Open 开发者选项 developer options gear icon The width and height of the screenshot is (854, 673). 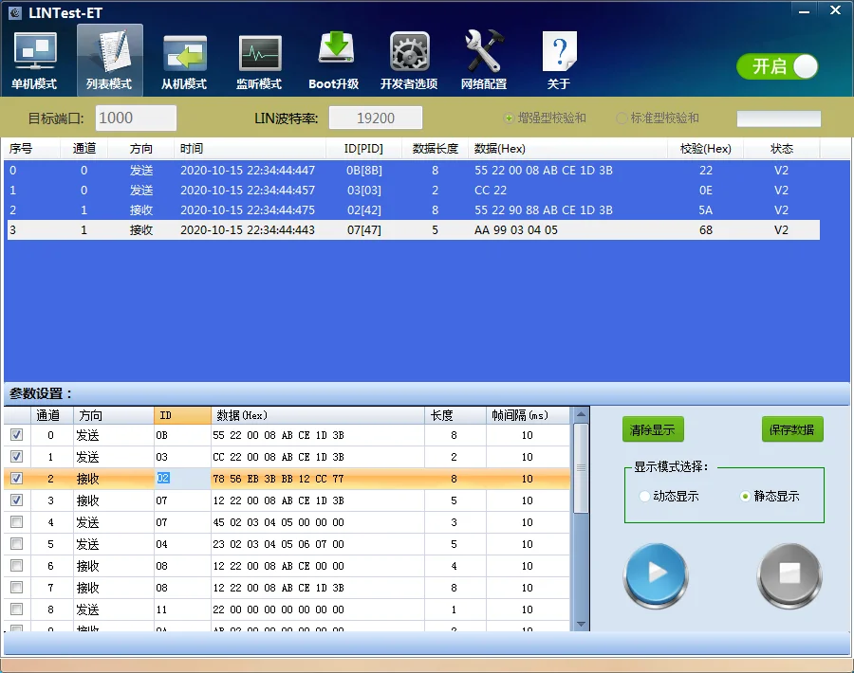point(409,60)
